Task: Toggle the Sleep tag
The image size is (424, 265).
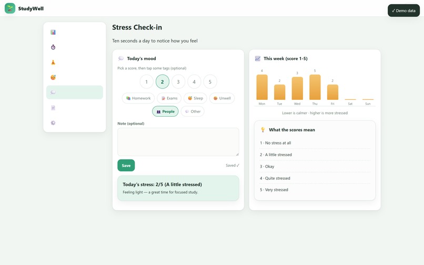Action: click(195, 98)
